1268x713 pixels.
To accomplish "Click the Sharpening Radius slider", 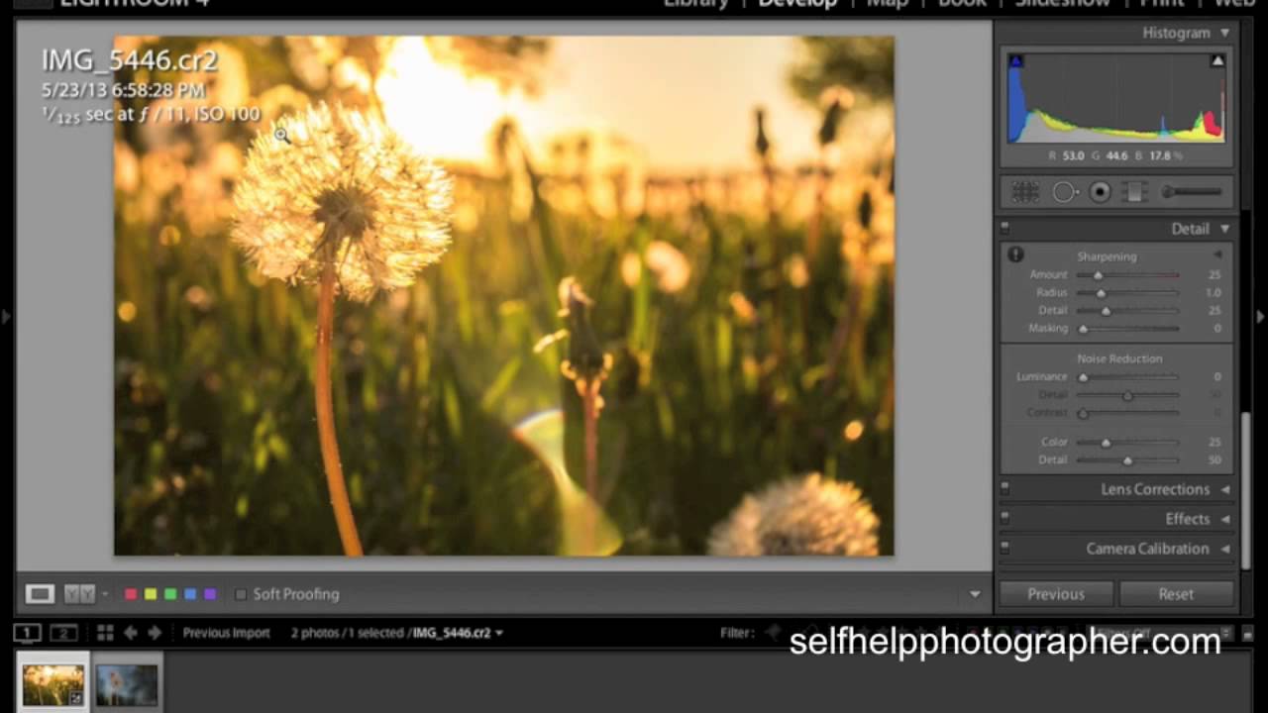I will tap(1128, 292).
